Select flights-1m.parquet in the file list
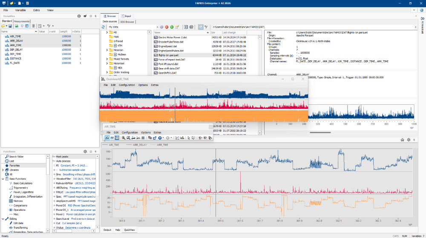The width and height of the screenshot is (426, 238). coord(168,55)
